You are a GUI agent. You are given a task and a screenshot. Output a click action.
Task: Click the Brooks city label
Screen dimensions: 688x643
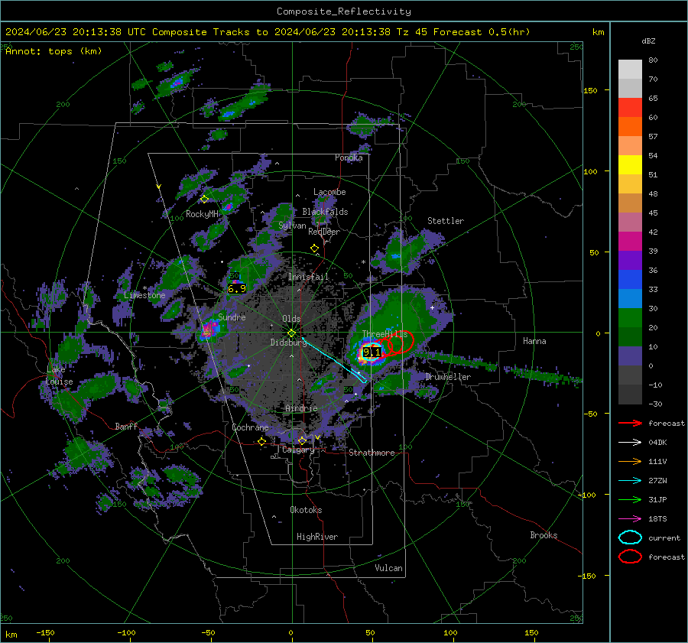(544, 535)
